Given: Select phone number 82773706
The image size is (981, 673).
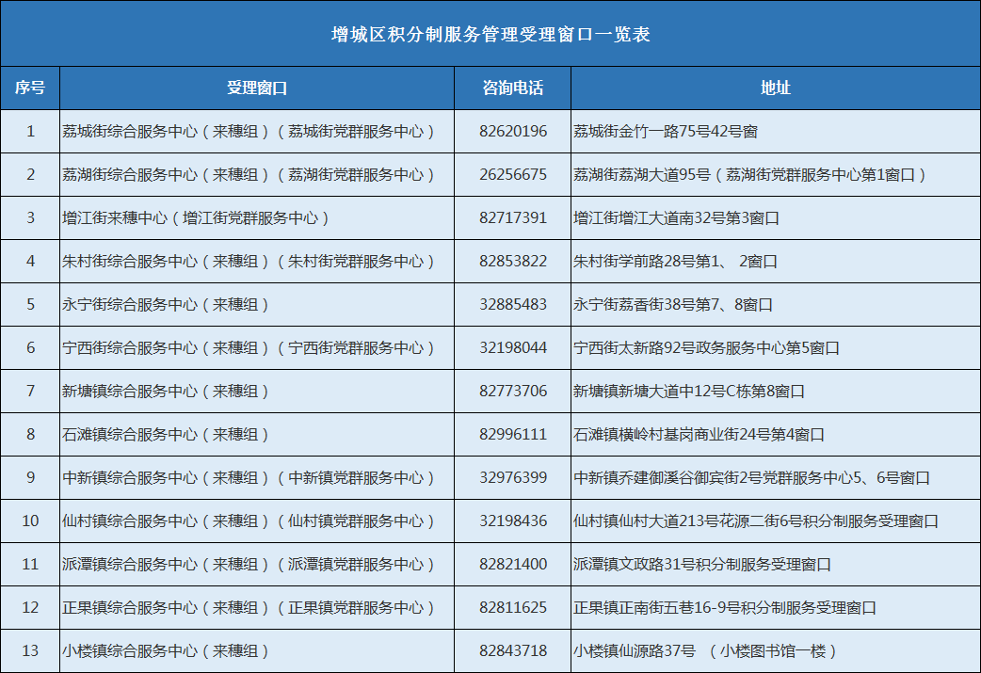Looking at the screenshot, I should click(513, 391).
